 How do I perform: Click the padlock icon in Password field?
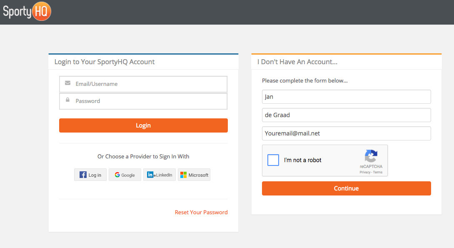(x=67, y=100)
